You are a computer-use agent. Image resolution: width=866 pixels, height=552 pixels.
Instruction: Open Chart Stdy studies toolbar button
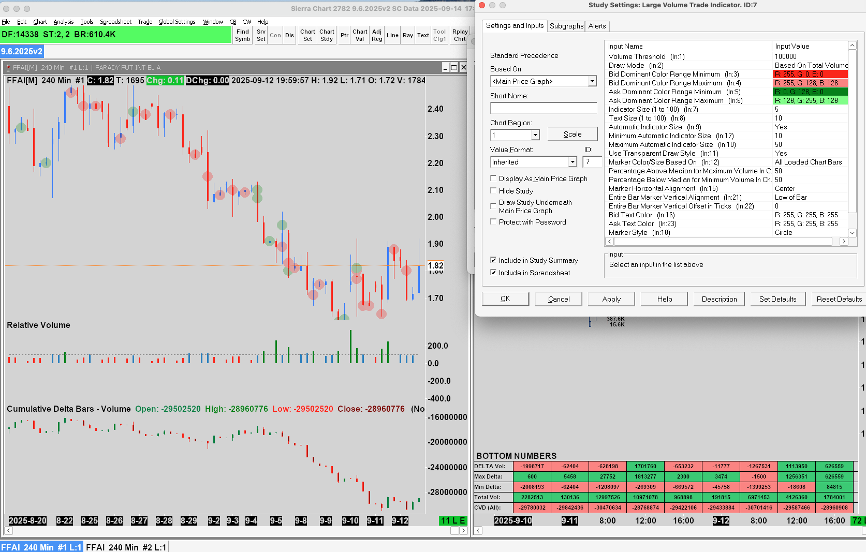[327, 35]
